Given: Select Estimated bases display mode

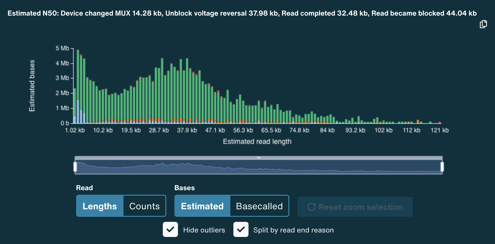Looking at the screenshot, I should pyautogui.click(x=202, y=206).
